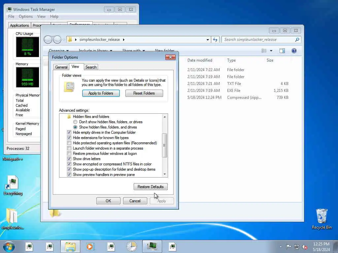This screenshot has height=253, width=338.
Task: Switch to the General tab
Action: [x=61, y=67]
